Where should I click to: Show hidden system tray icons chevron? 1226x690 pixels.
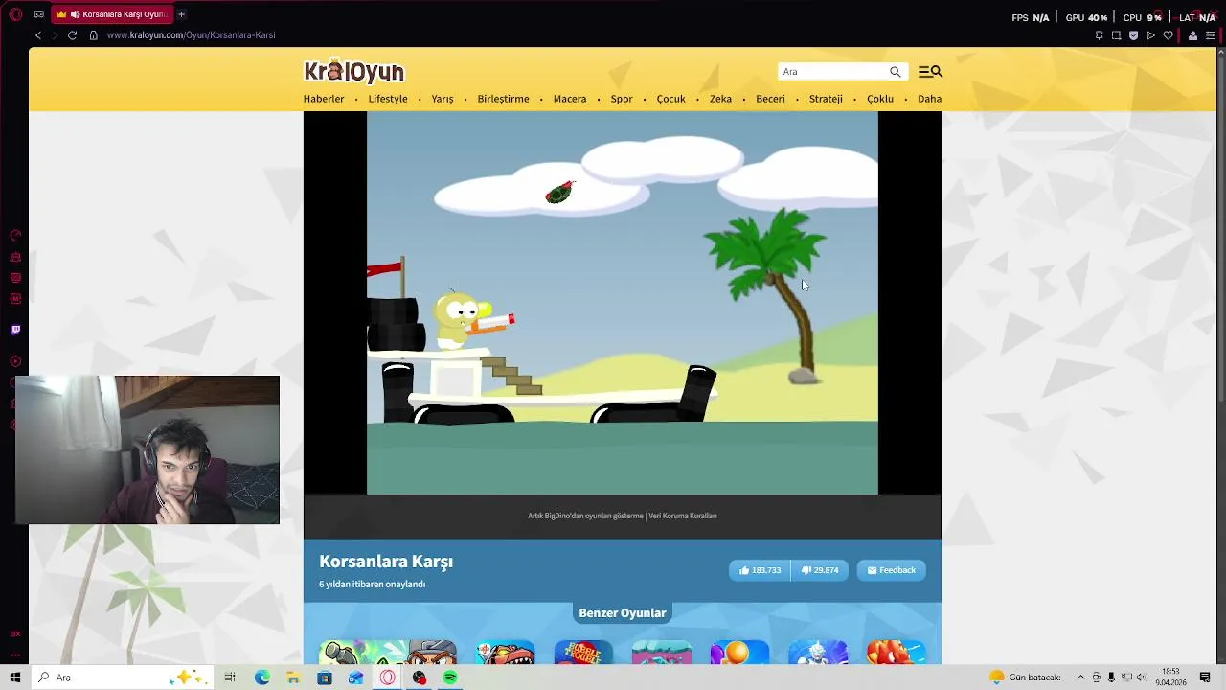pyautogui.click(x=1080, y=678)
